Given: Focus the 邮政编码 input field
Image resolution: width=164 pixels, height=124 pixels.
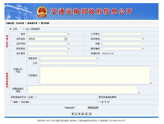Looking at the screenshot, I should click(122, 48).
